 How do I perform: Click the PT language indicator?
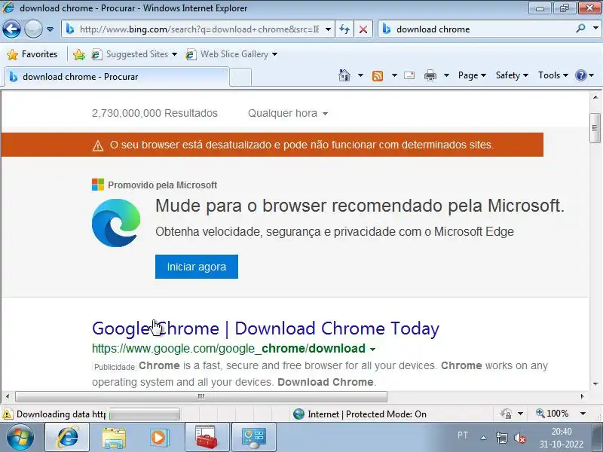[x=463, y=435]
